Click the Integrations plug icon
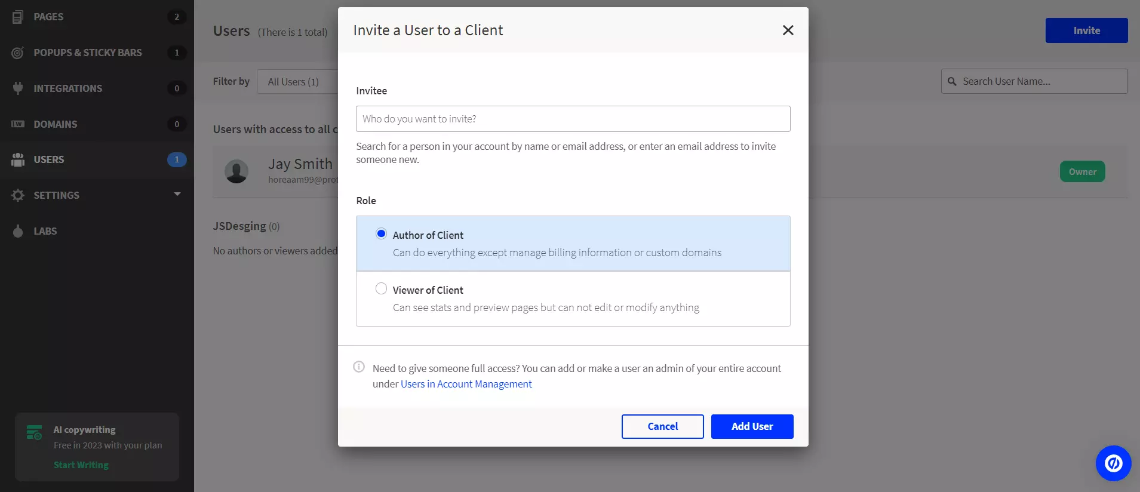Screen dimensions: 1140x492 click(x=18, y=88)
